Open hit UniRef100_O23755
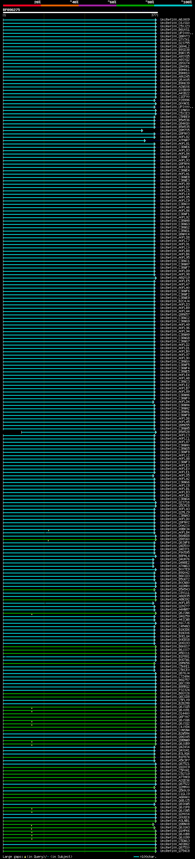Screen dimensions: 195x859 [175, 43]
